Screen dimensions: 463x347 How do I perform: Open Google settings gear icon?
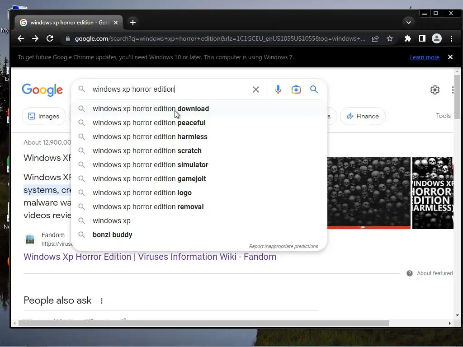click(435, 90)
